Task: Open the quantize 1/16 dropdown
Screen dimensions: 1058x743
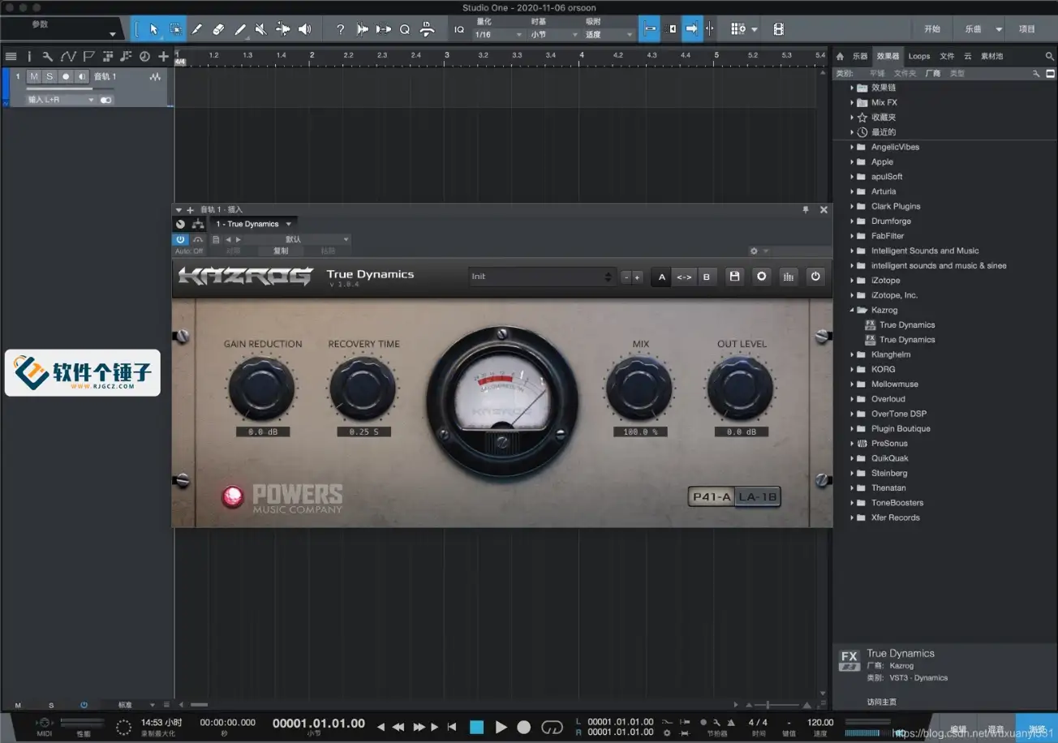Action: pos(498,35)
